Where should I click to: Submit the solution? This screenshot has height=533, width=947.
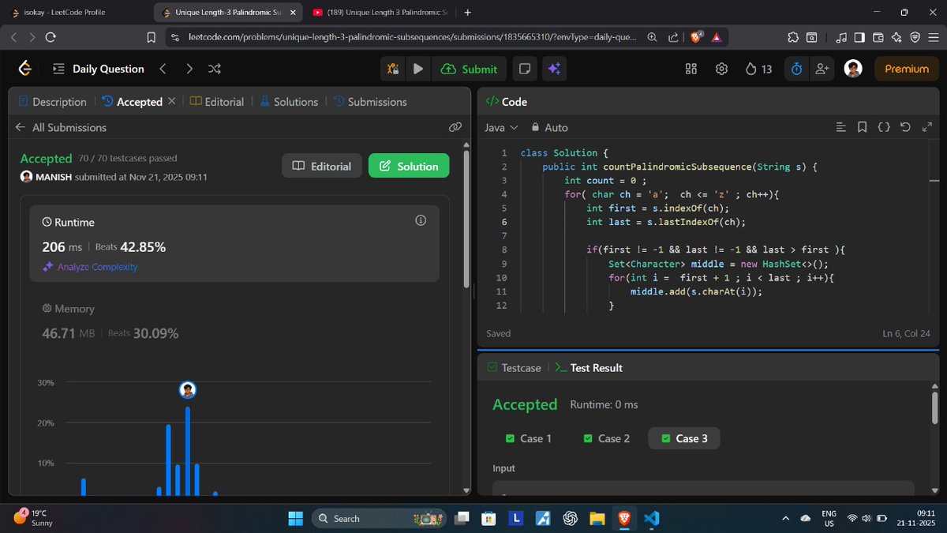pos(470,69)
